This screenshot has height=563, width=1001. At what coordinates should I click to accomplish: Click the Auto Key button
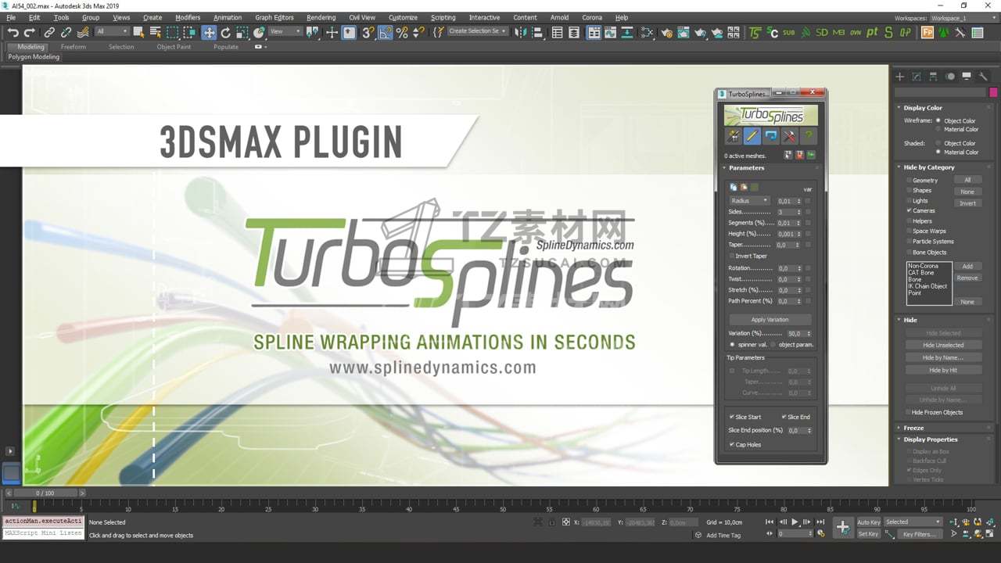point(869,522)
